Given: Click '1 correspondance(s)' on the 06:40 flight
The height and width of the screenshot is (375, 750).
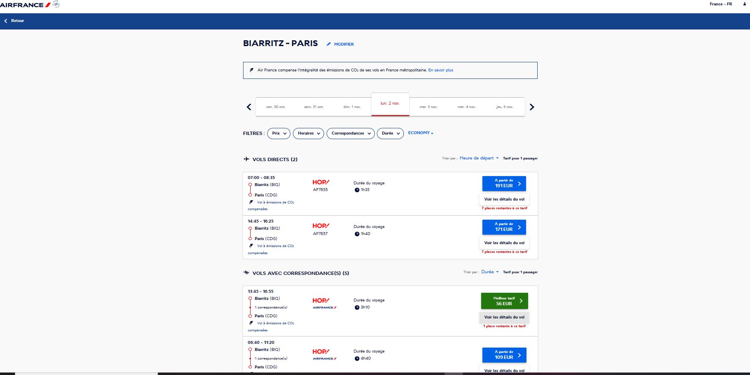Looking at the screenshot, I should (x=271, y=359).
